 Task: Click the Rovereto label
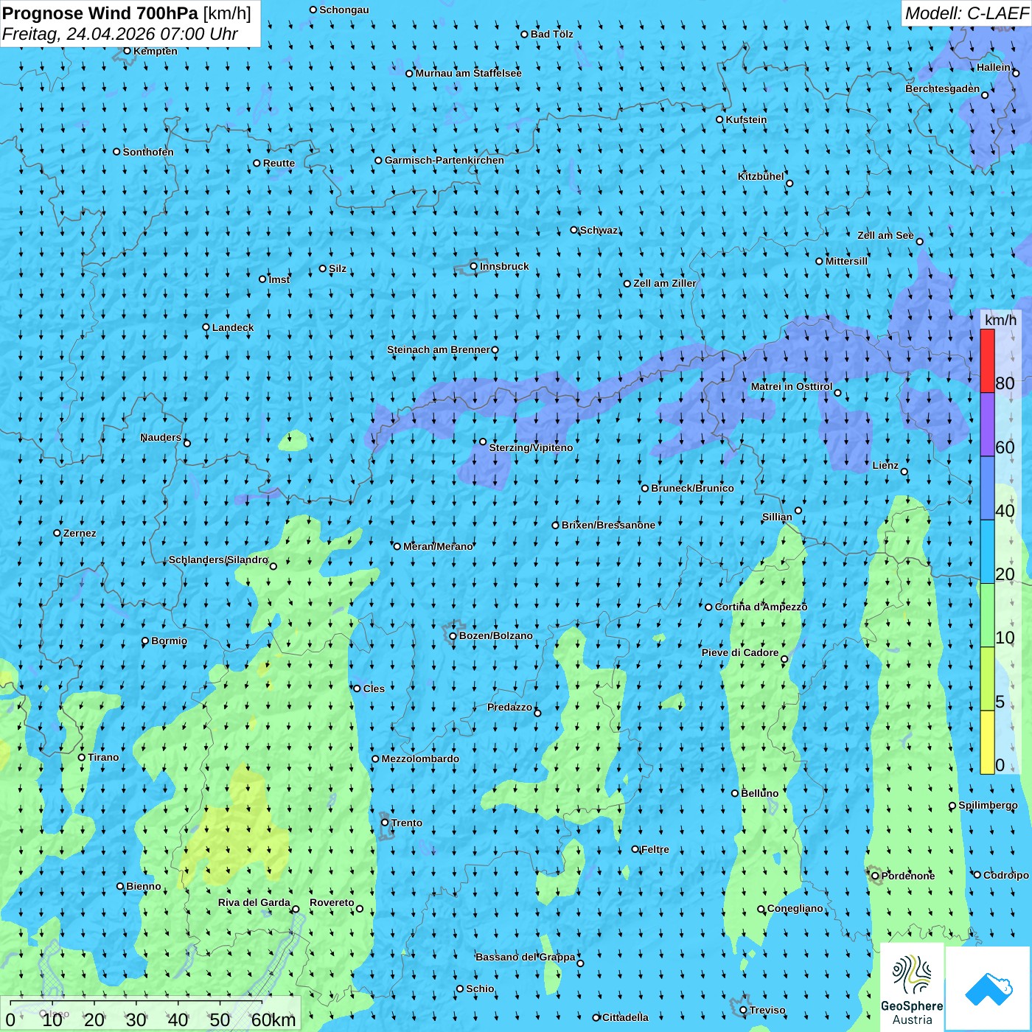coord(332,902)
